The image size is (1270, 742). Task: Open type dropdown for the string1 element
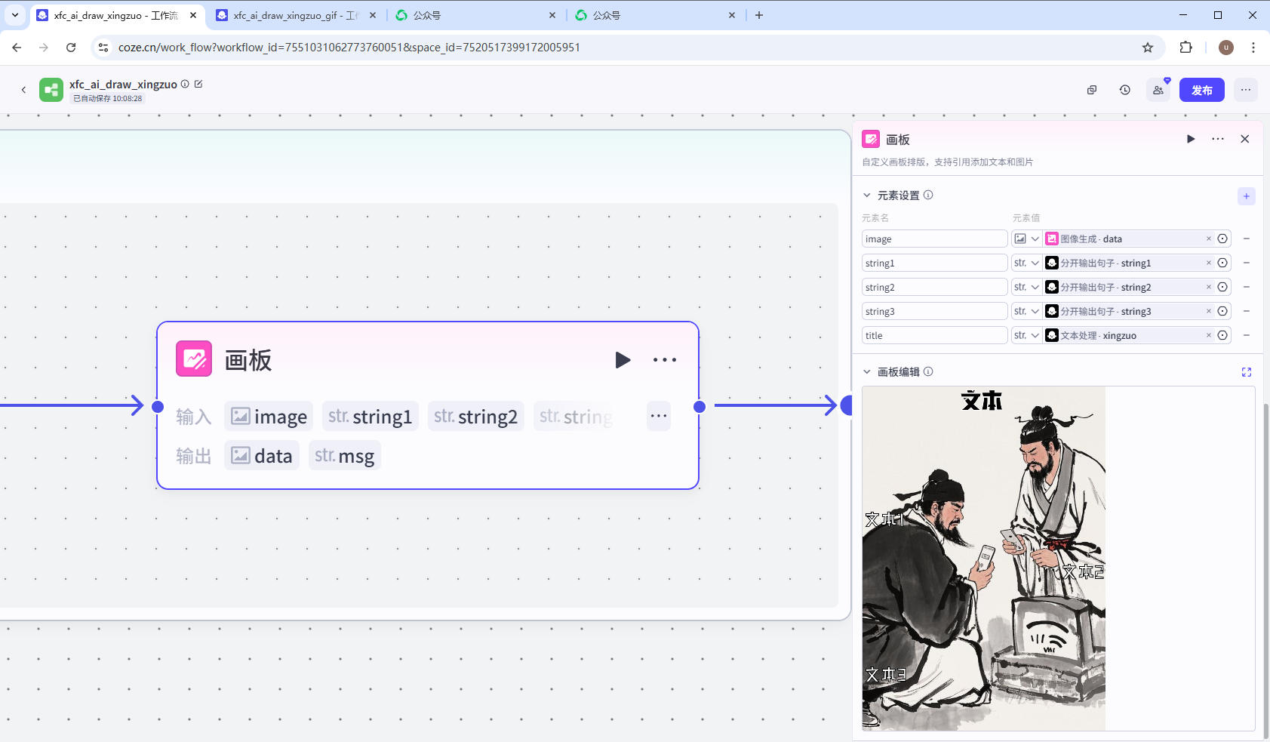[1027, 263]
